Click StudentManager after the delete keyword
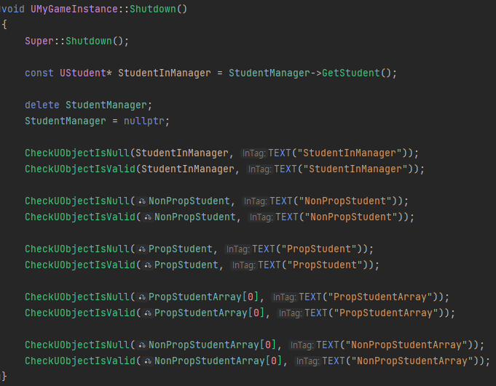The width and height of the screenshot is (496, 386). click(106, 105)
